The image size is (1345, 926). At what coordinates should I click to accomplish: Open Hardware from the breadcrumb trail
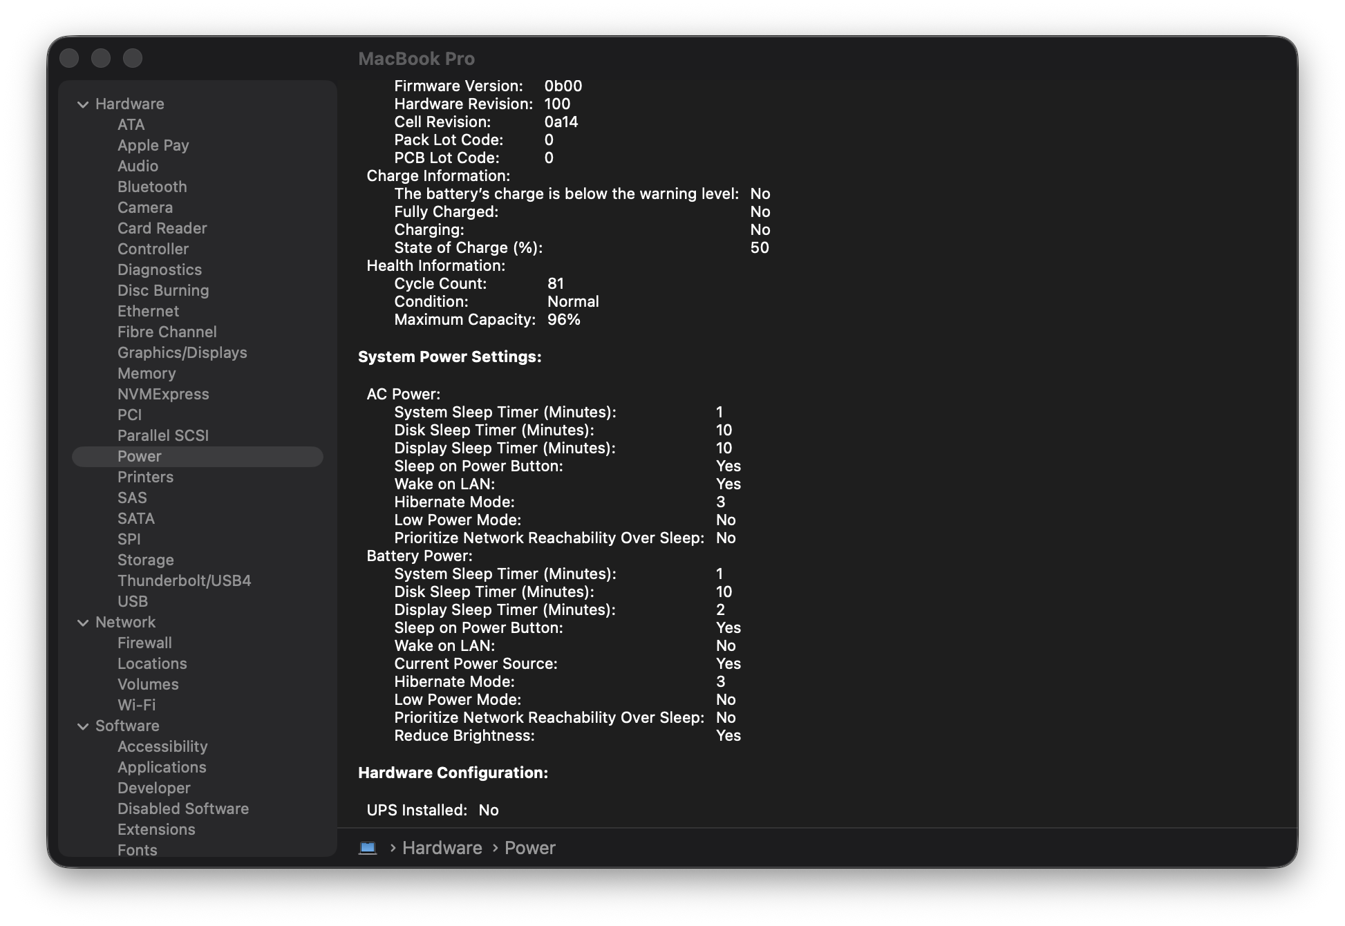[x=441, y=848]
